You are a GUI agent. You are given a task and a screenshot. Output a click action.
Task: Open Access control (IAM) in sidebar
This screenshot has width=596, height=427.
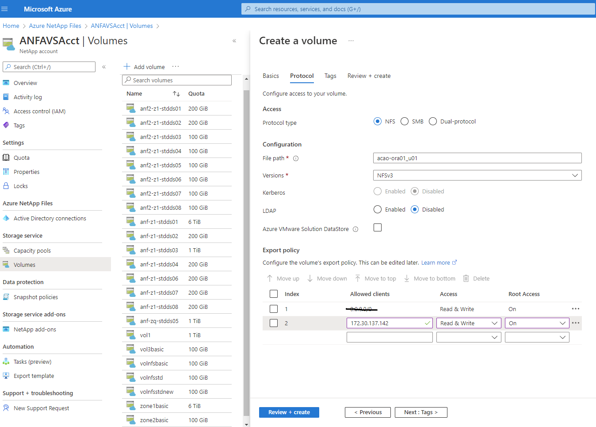(x=39, y=112)
